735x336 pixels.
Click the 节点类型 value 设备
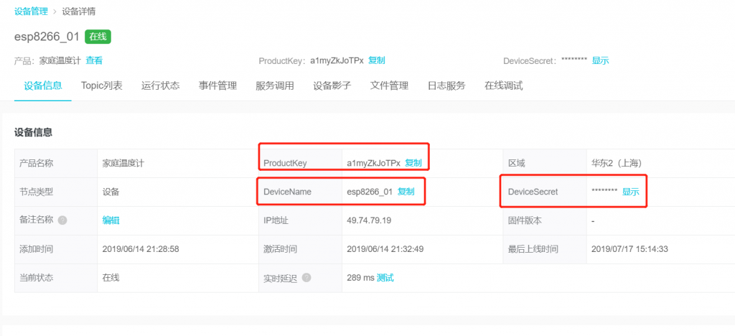tap(111, 192)
